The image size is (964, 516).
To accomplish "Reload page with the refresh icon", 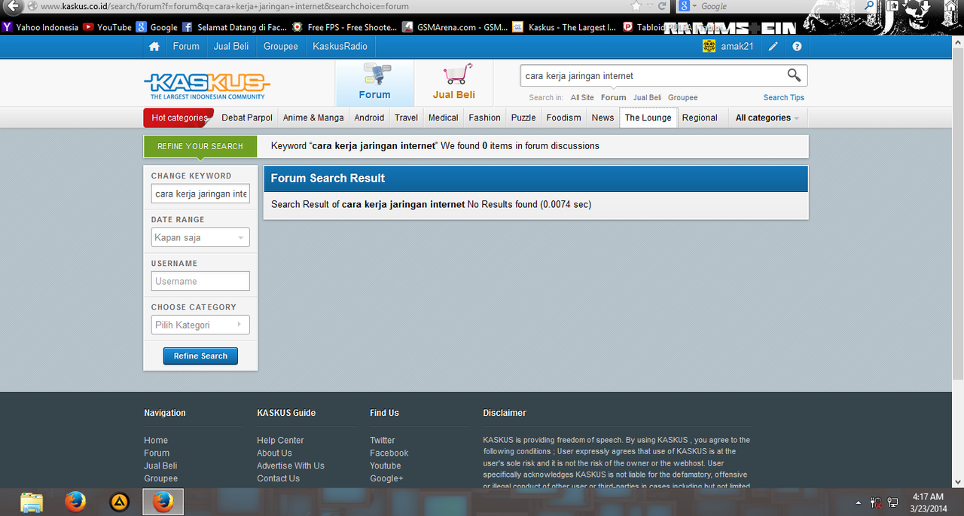I will pos(663,6).
